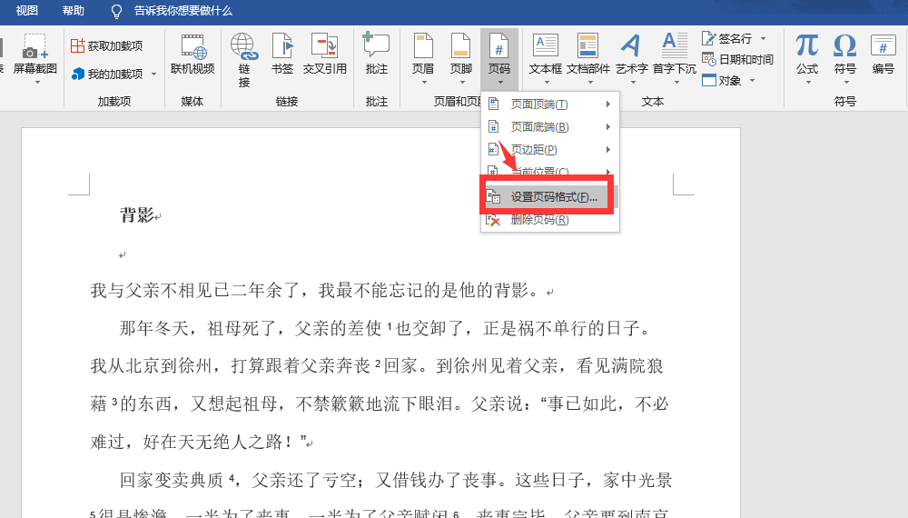Click the 背影 document title

137,215
